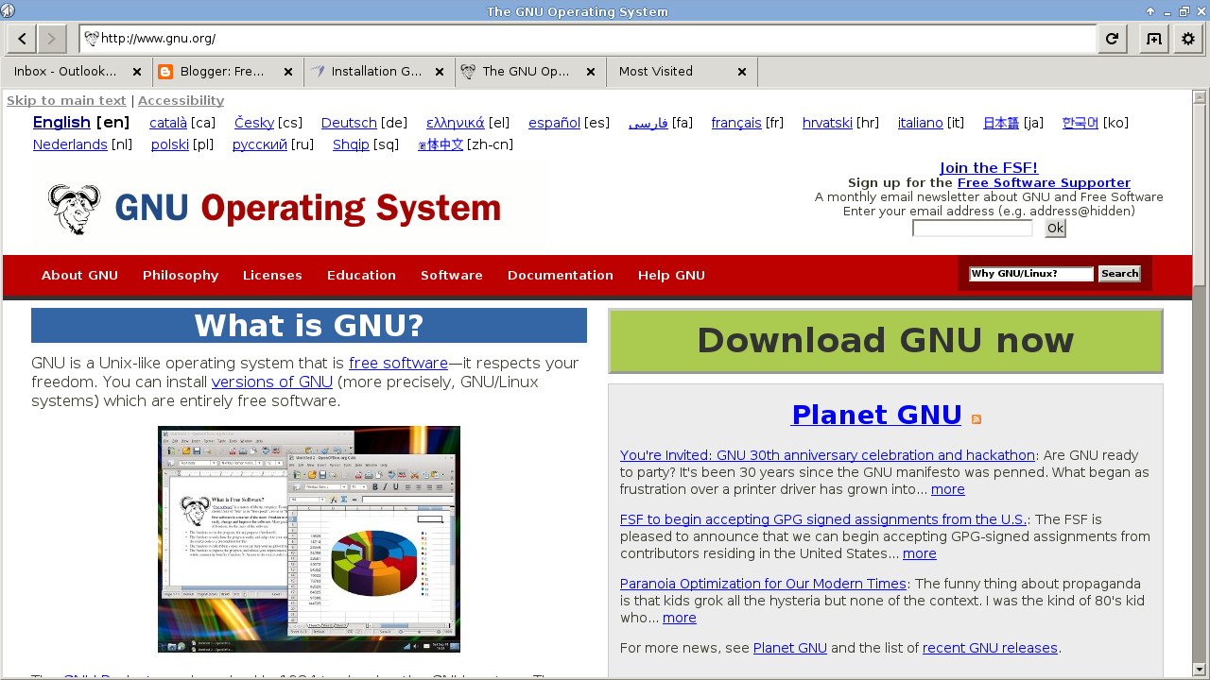Close the Inbox - Outlook tab
The height and width of the screenshot is (680, 1210).
[x=137, y=72]
